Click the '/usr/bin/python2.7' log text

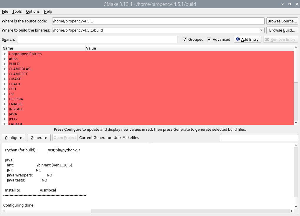coord(64,150)
